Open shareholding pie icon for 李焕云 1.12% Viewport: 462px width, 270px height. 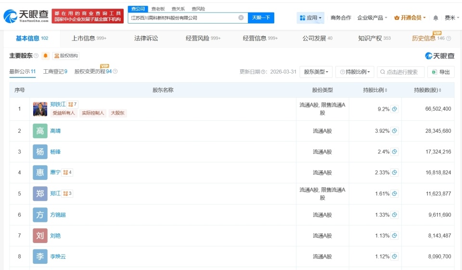(395, 257)
